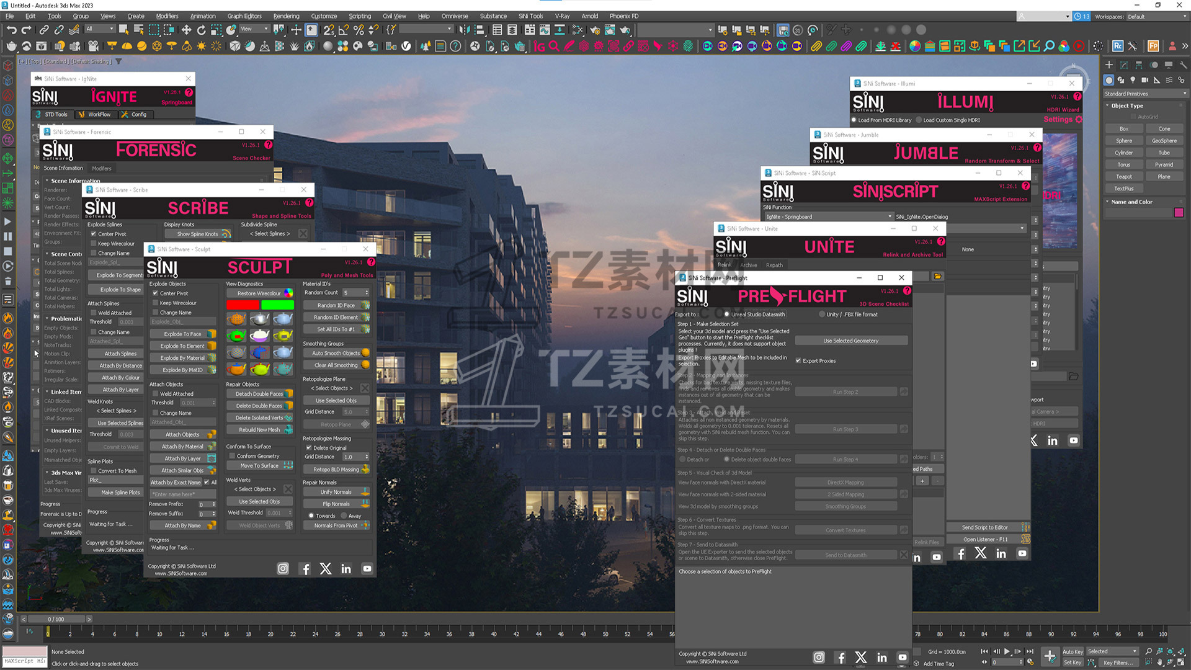Click the Rotate tool icon
The image size is (1191, 670).
(201, 30)
